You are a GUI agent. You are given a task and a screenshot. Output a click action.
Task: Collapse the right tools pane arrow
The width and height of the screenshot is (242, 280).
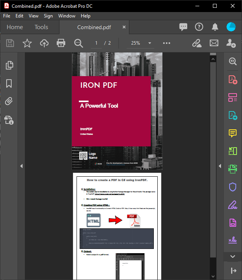(220, 166)
